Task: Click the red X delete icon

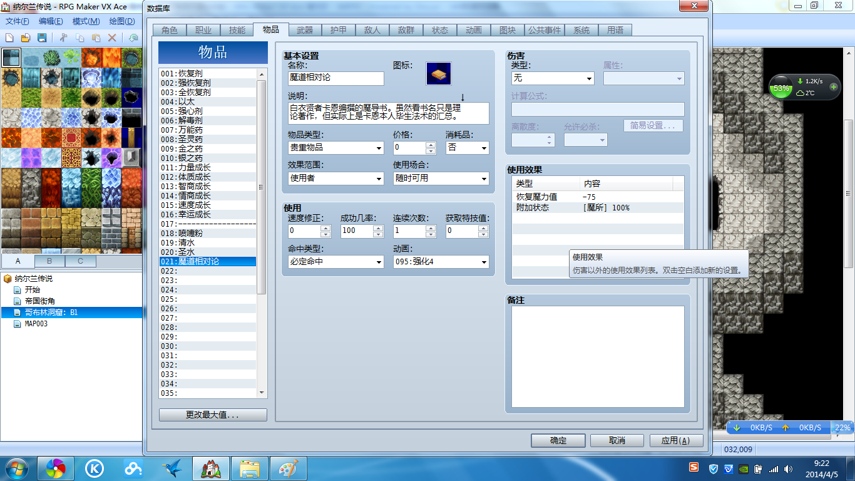Action: [x=113, y=38]
